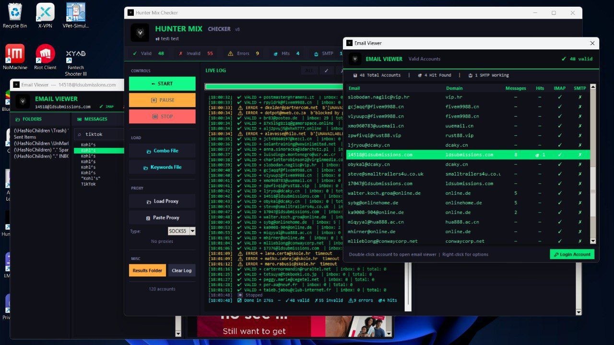Screen dimensions: 614x345
Task: Click the Invalid cross stat icon
Action: tap(180, 53)
